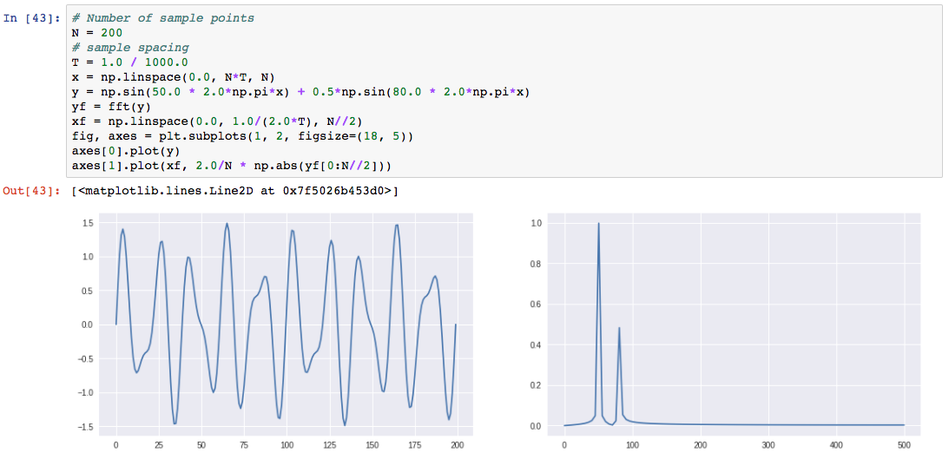949x459 pixels.
Task: Click the Out[43] output prompt
Action: (33, 190)
